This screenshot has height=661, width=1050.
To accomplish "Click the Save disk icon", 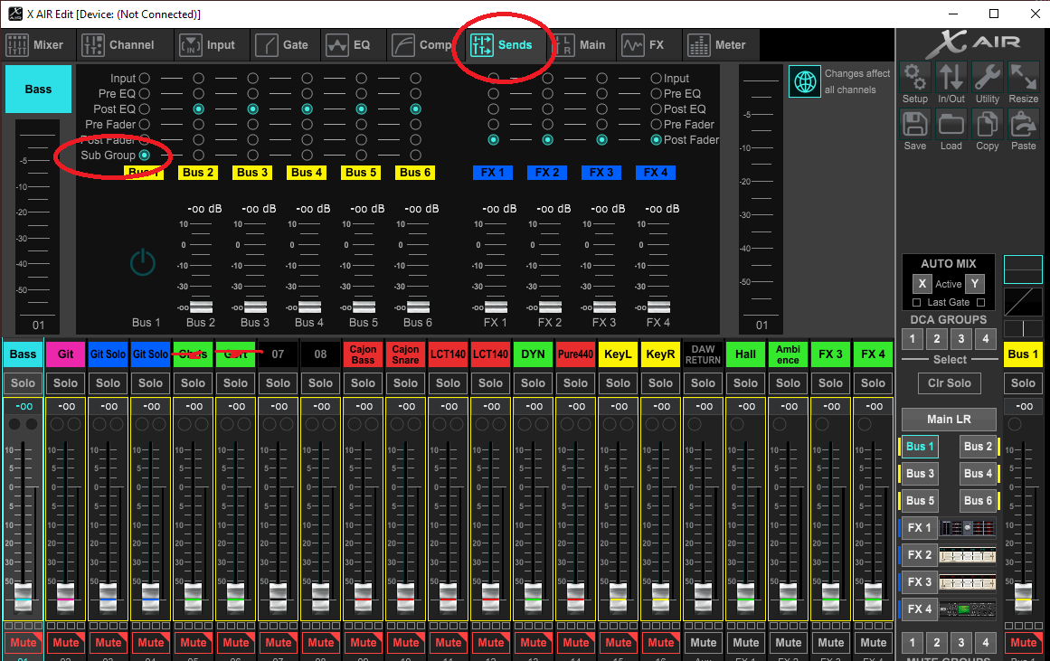I will pos(914,124).
